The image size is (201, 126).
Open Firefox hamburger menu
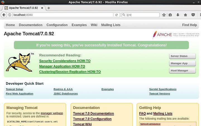coord(200,15)
